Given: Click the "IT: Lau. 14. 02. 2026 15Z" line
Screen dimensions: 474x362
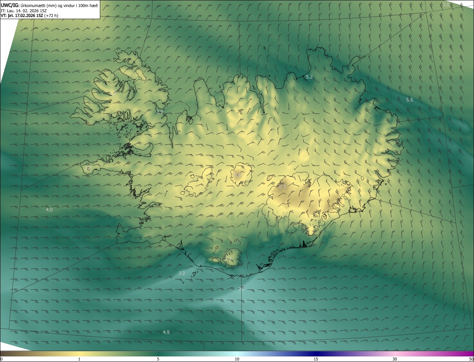Looking at the screenshot, I should pyautogui.click(x=23, y=10).
